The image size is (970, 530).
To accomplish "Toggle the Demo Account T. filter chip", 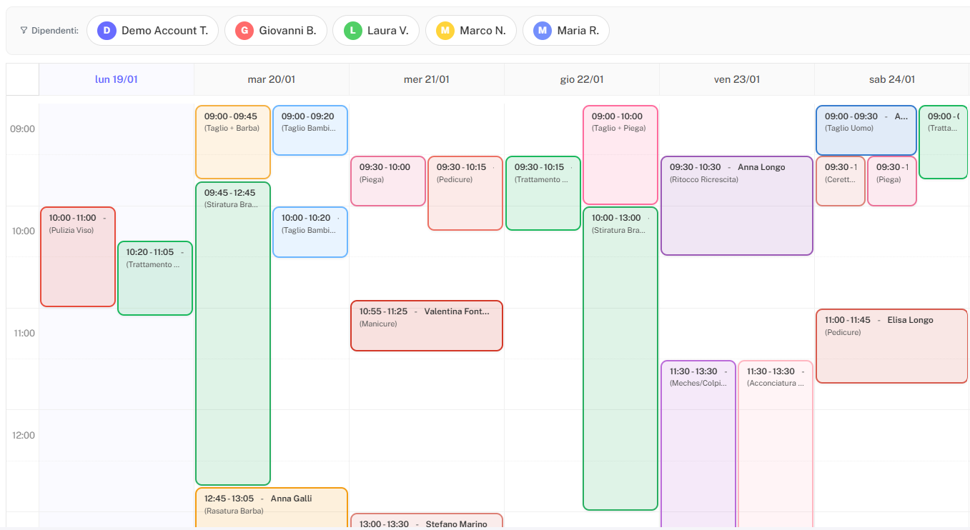I will pyautogui.click(x=153, y=30).
